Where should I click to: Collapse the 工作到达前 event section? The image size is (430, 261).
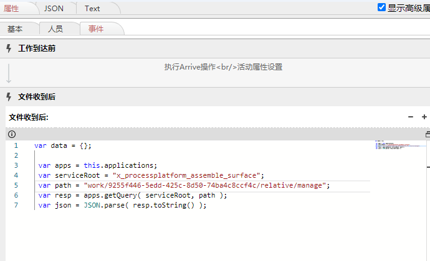pos(37,48)
